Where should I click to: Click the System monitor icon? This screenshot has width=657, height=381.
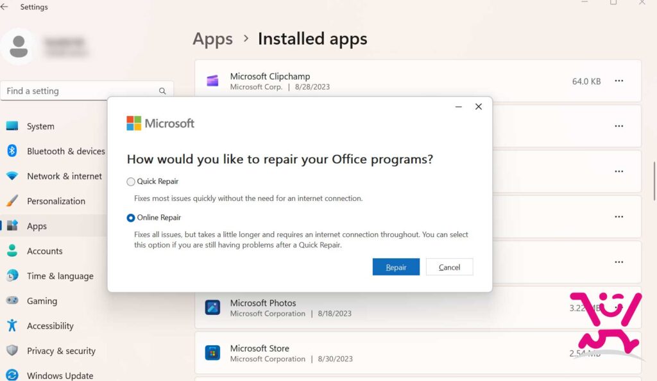(12, 126)
